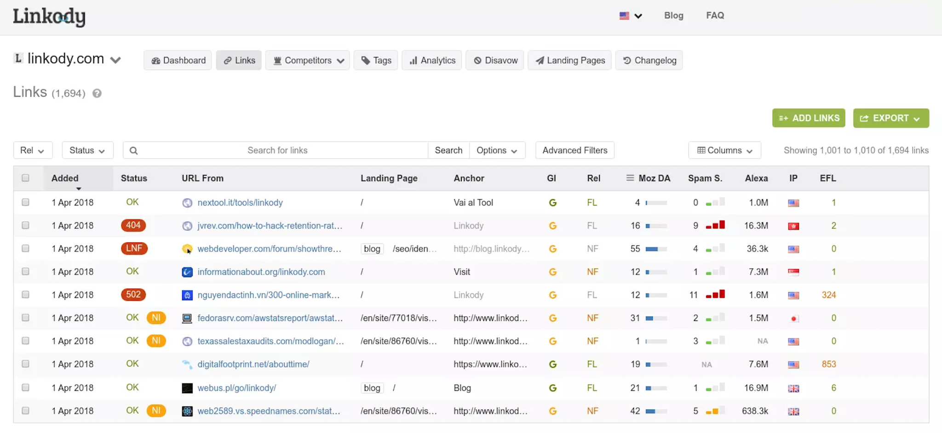Click the US flag IP icon in first row
Screen dimensions: 942x433
(793, 203)
